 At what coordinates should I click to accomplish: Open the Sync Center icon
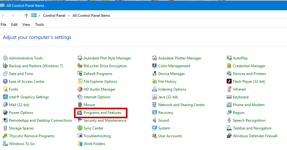coord(80,128)
